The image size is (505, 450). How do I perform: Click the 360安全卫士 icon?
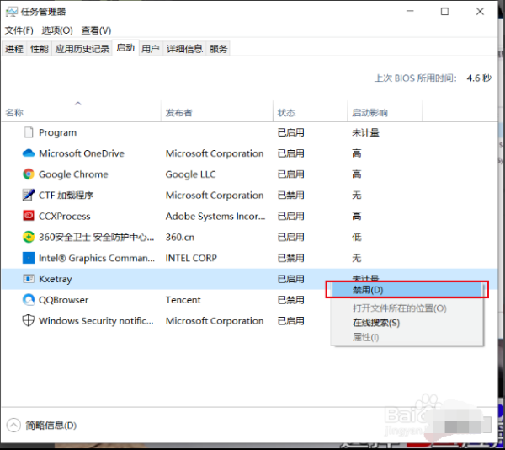(29, 237)
